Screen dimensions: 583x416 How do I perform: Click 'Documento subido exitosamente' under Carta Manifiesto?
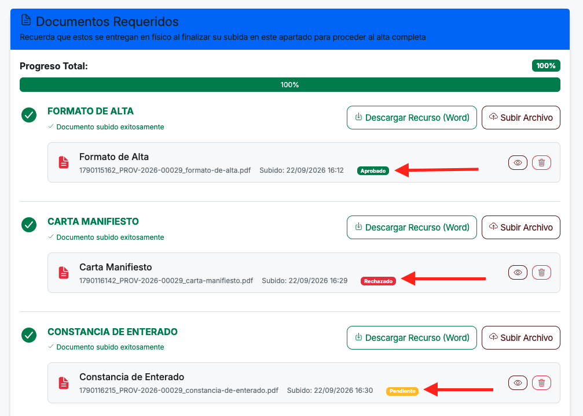[110, 237]
